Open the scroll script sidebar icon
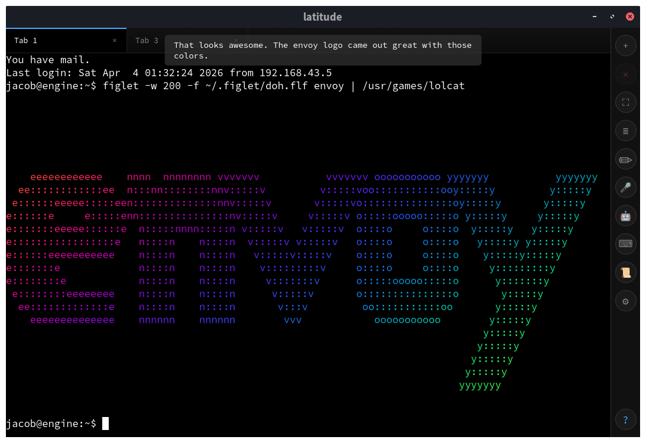 pyautogui.click(x=625, y=272)
